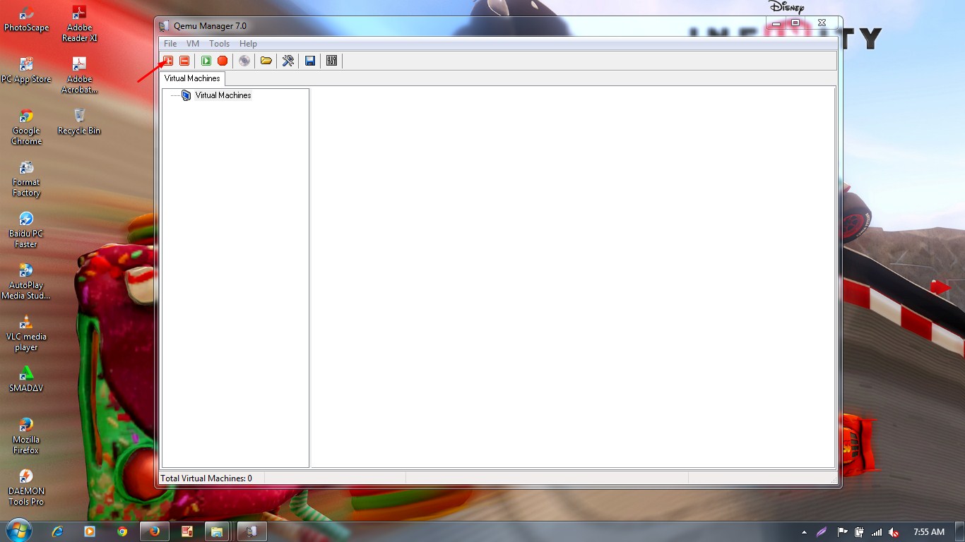Viewport: 965px width, 542px height.
Task: Open the slider mixer settings toolbar icon
Action: [x=332, y=61]
